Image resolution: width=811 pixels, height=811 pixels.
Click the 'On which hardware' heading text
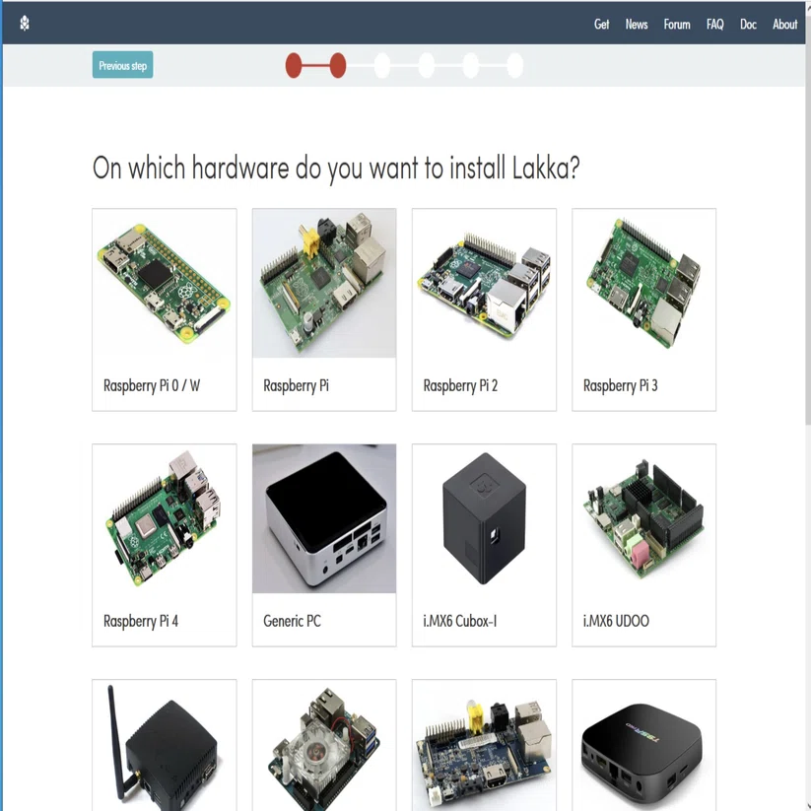336,169
